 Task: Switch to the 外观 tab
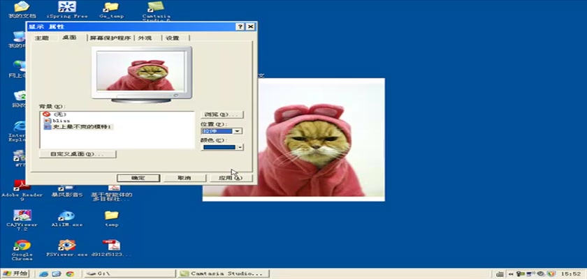click(145, 38)
